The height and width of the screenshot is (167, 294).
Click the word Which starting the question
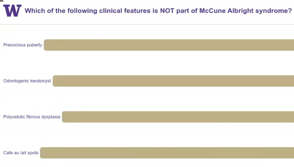tap(35, 11)
